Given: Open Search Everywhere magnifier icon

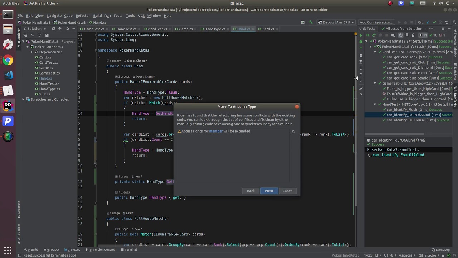Looking at the screenshot, I should click(x=454, y=22).
